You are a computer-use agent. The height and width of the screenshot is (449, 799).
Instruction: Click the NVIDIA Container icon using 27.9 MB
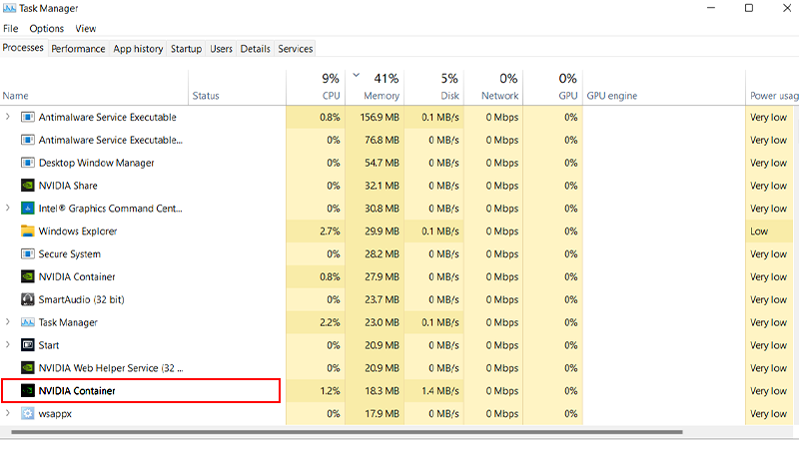click(28, 277)
